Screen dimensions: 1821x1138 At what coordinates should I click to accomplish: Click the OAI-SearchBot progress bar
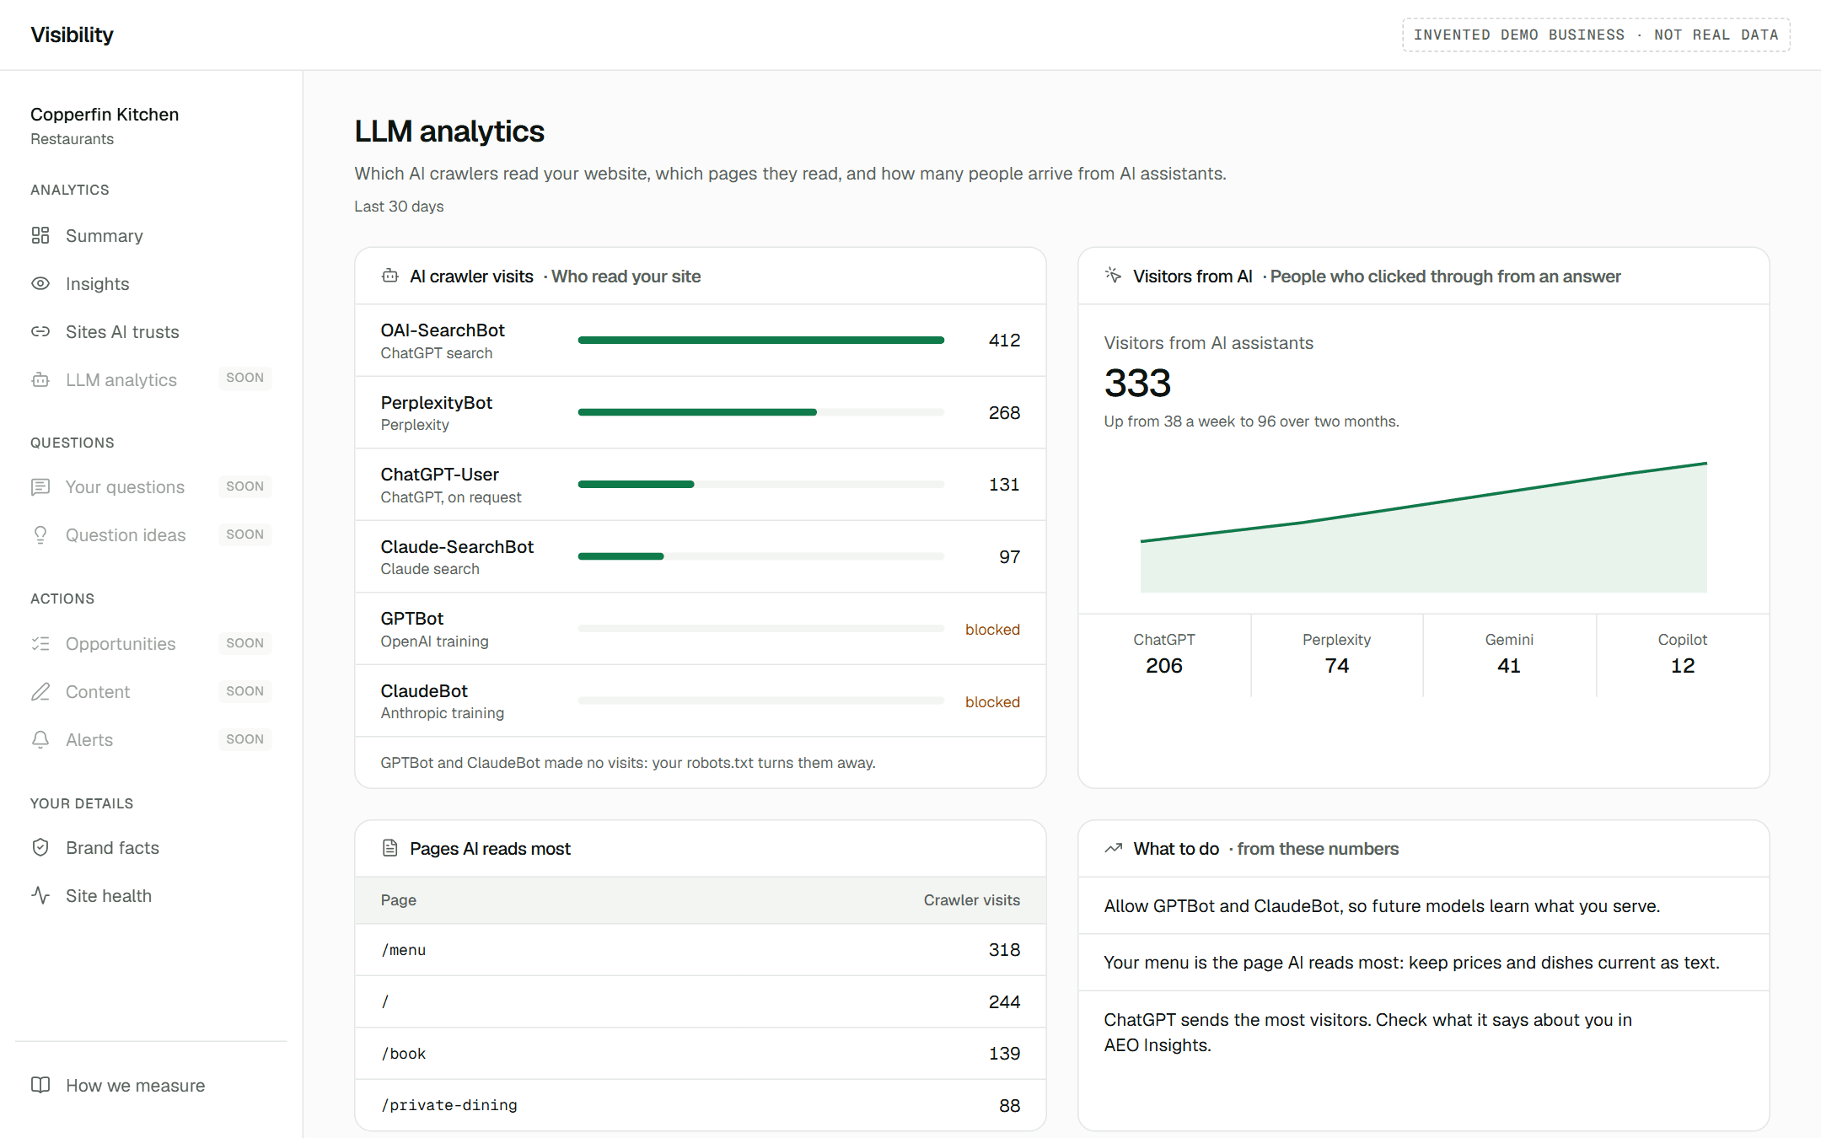pyautogui.click(x=760, y=340)
